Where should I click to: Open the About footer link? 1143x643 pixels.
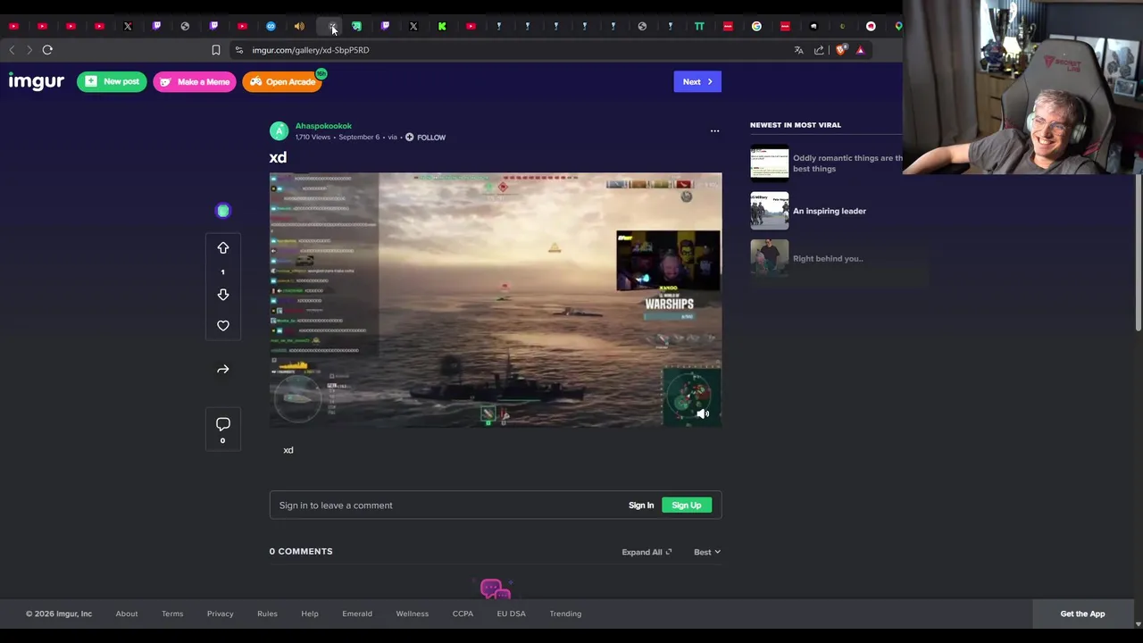click(x=127, y=614)
